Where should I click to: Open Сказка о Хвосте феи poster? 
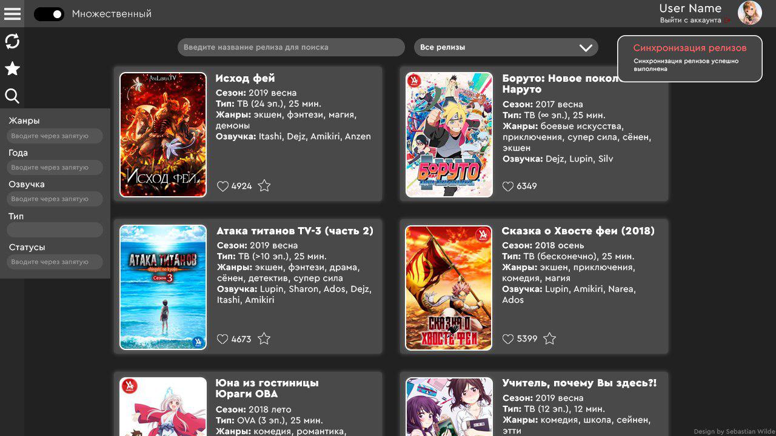[449, 287]
